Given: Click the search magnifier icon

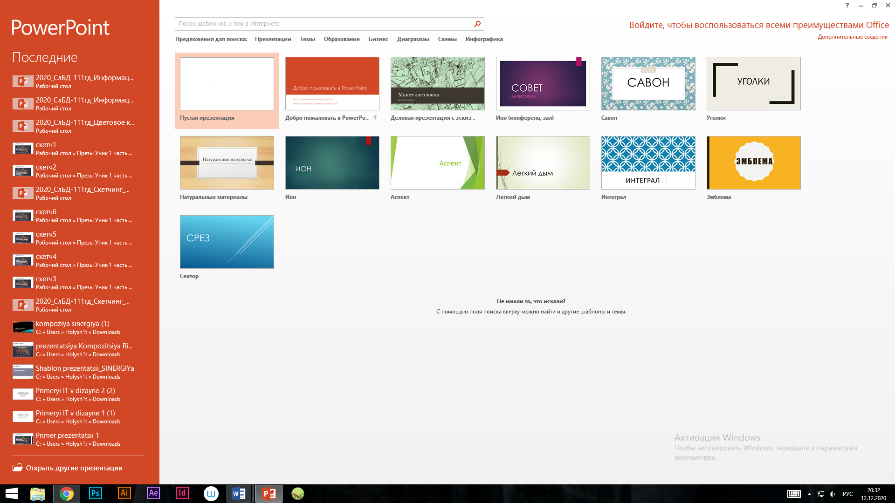Looking at the screenshot, I should [x=477, y=24].
